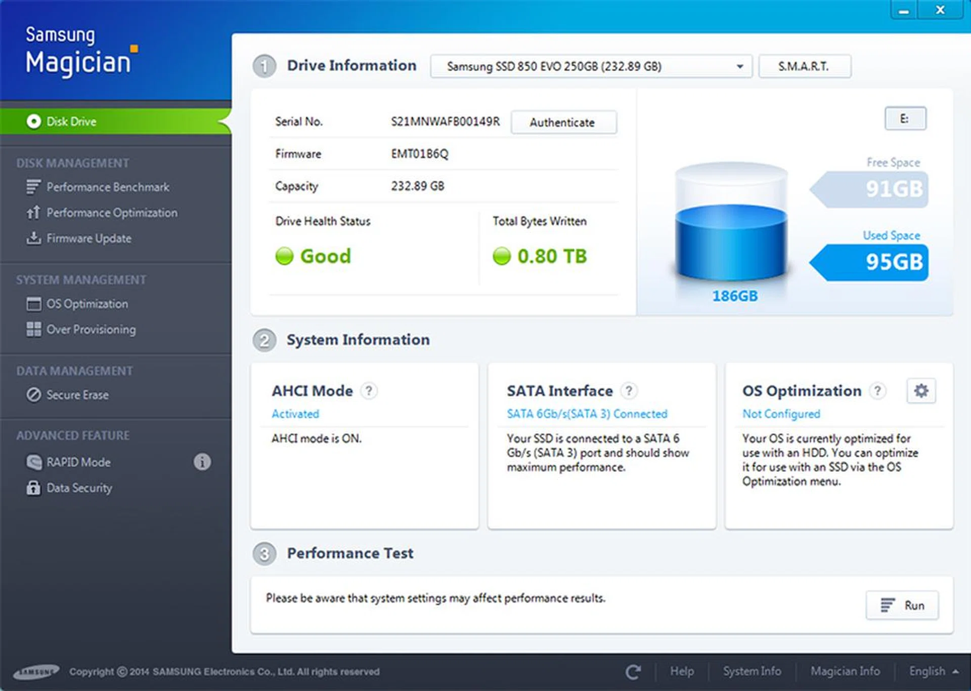Screen dimensions: 971x691
Task: Click AHCI Mode help question mark
Action: click(369, 391)
